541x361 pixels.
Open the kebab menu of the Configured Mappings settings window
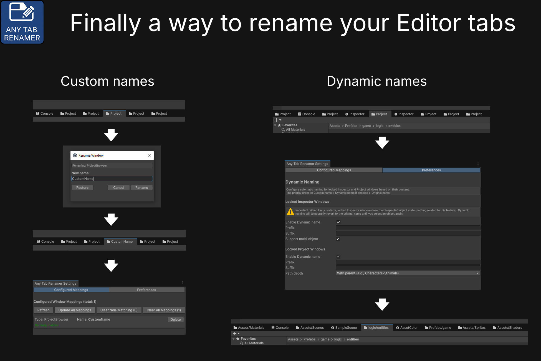pyautogui.click(x=183, y=283)
